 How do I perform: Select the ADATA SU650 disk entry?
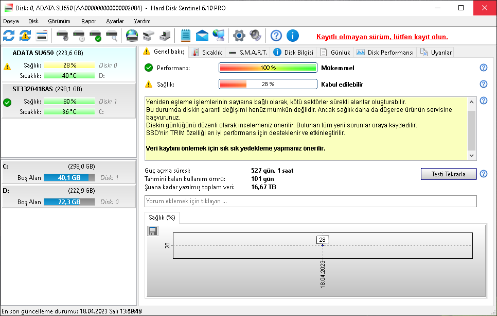pyautogui.click(x=68, y=64)
